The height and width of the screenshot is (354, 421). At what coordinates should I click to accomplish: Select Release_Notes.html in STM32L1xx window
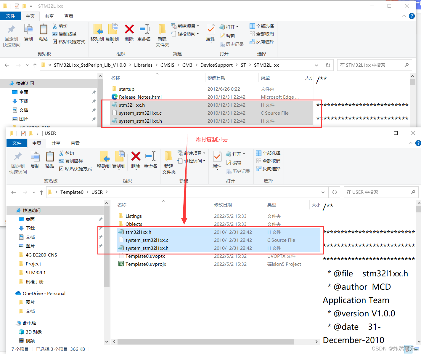pyautogui.click(x=140, y=97)
